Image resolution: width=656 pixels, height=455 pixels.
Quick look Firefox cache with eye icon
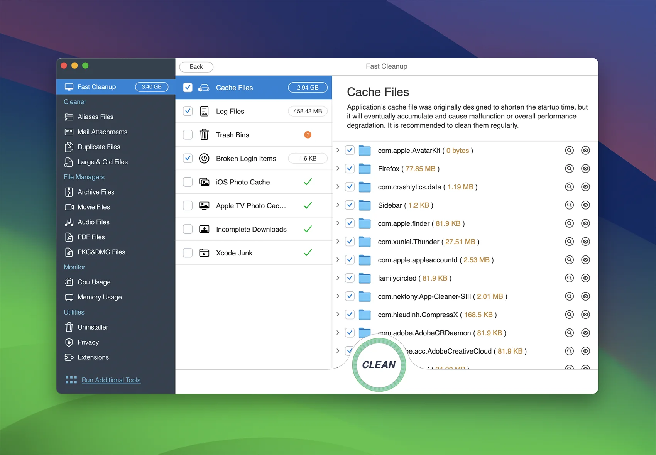click(x=585, y=169)
